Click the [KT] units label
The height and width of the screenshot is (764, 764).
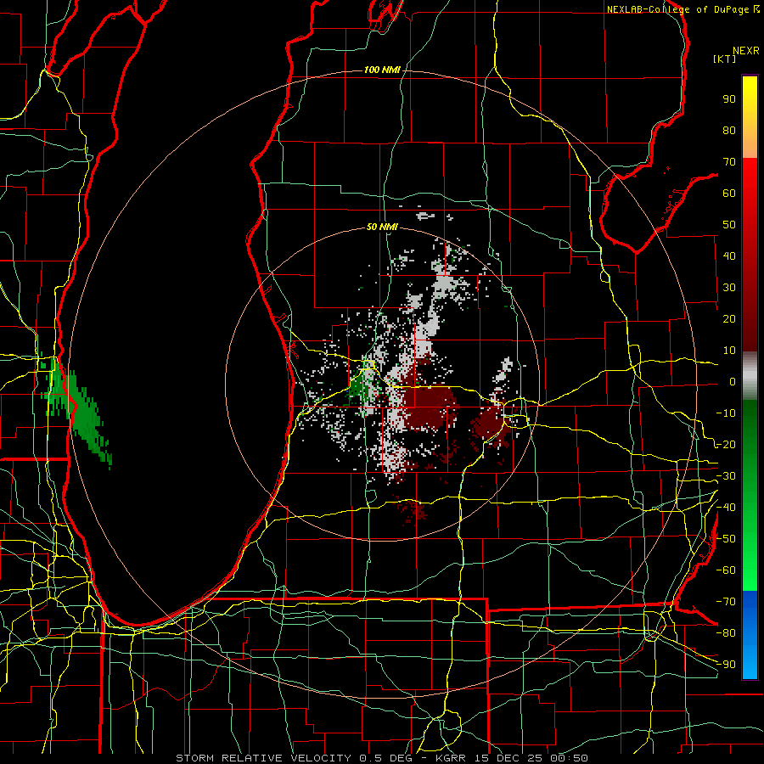coord(725,59)
